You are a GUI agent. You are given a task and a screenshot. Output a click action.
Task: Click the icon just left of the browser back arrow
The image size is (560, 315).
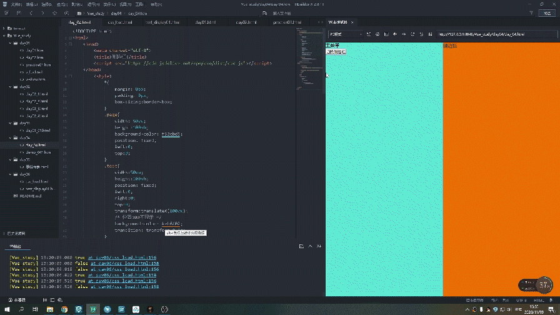tap(386, 34)
